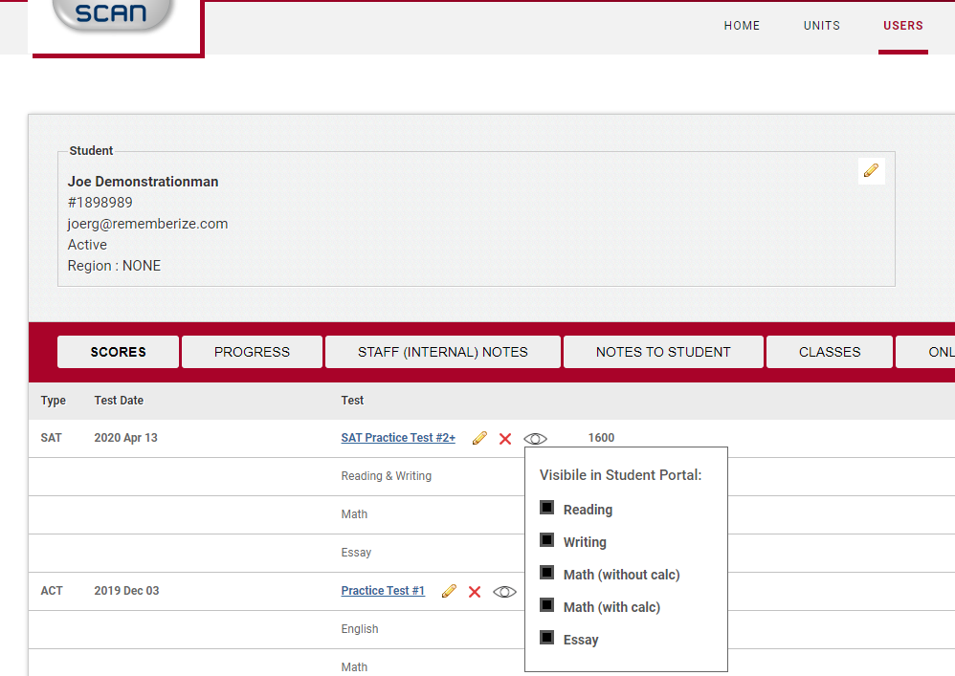Viewport: 955px width, 676px height.
Task: Go to HOME in top navigation
Action: [x=742, y=26]
